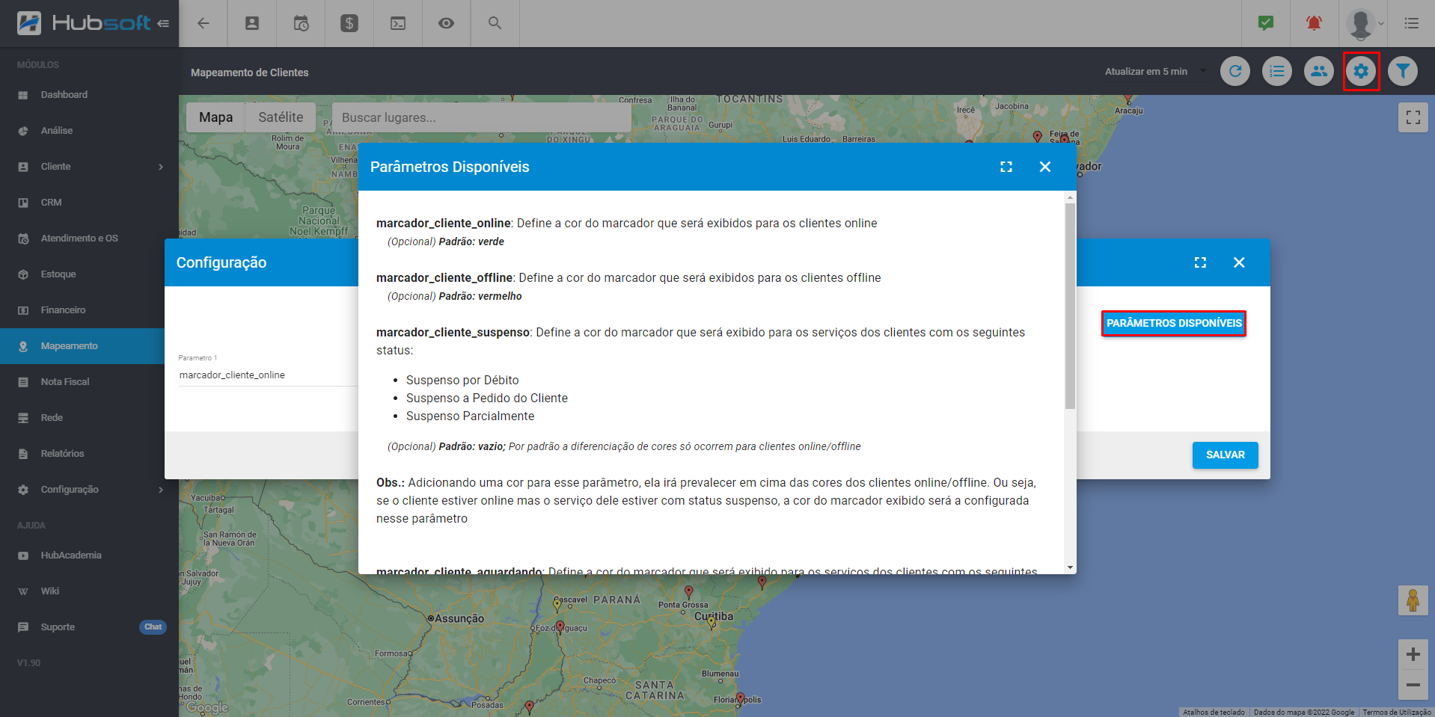Click the Termos de Utilização map link
1435x717 pixels.
(1396, 713)
